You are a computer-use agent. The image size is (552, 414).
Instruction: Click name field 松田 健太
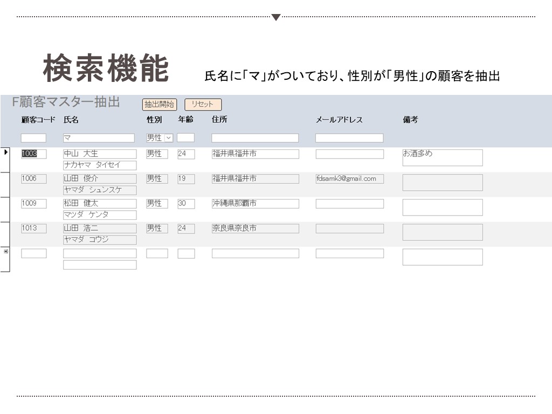[x=100, y=203]
